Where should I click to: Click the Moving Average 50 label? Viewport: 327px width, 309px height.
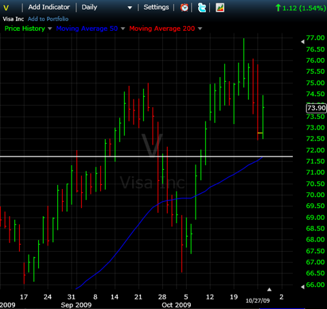(x=87, y=29)
